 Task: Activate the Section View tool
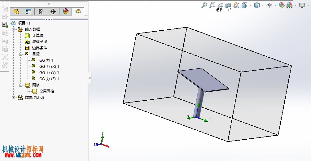(228, 5)
